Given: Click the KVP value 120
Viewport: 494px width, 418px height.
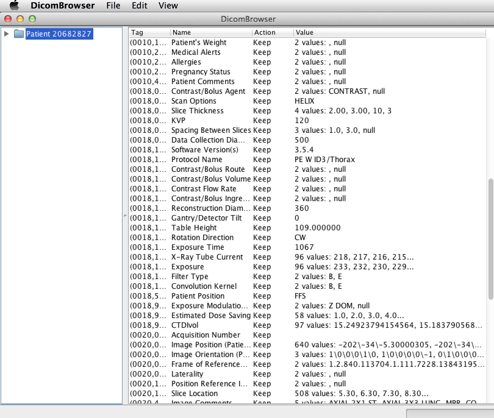Looking at the screenshot, I should [x=302, y=120].
